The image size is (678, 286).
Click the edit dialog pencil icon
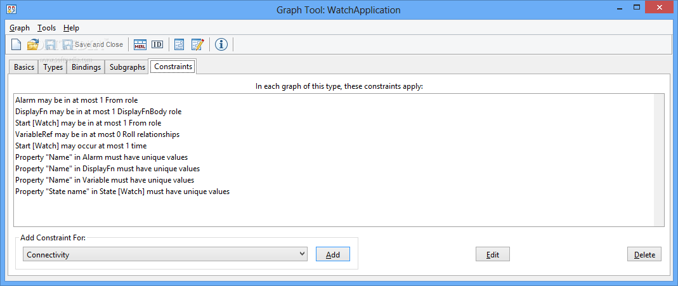pos(198,44)
